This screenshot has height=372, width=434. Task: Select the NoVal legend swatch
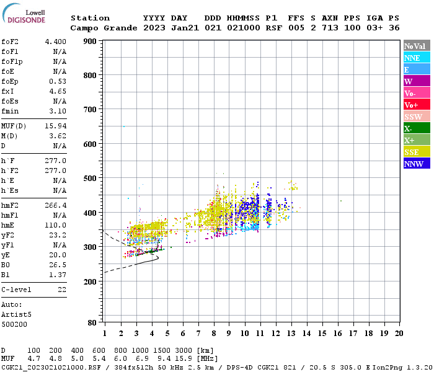tap(417, 46)
